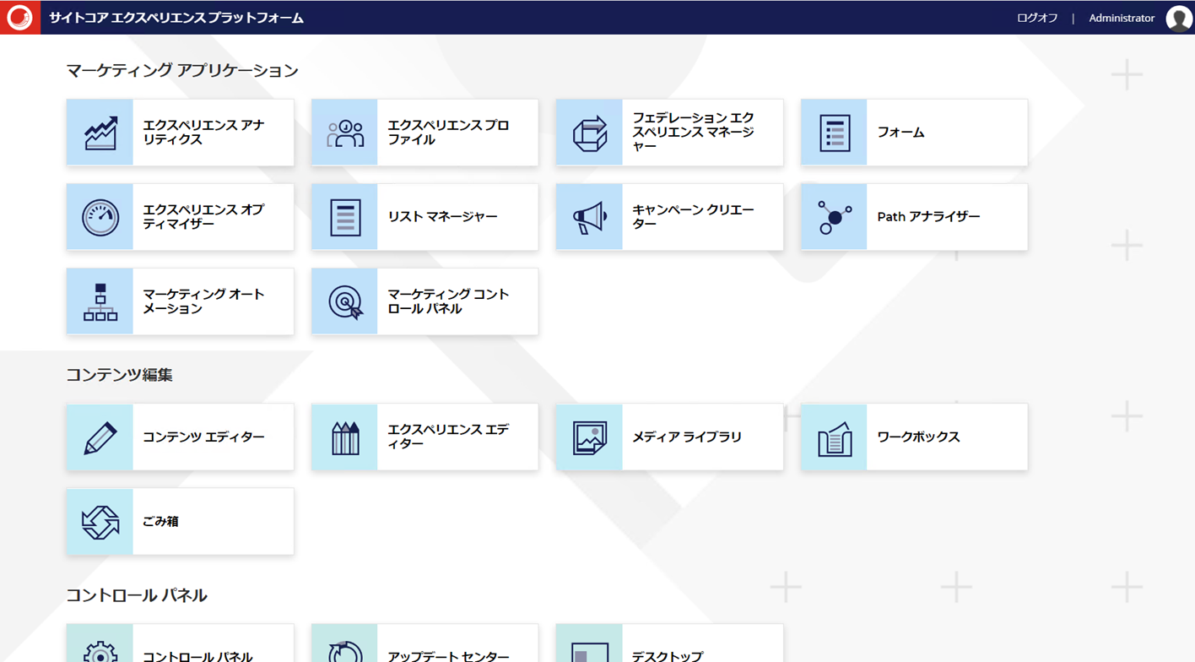
Task: Open Path アナライザー tile label
Action: [928, 217]
